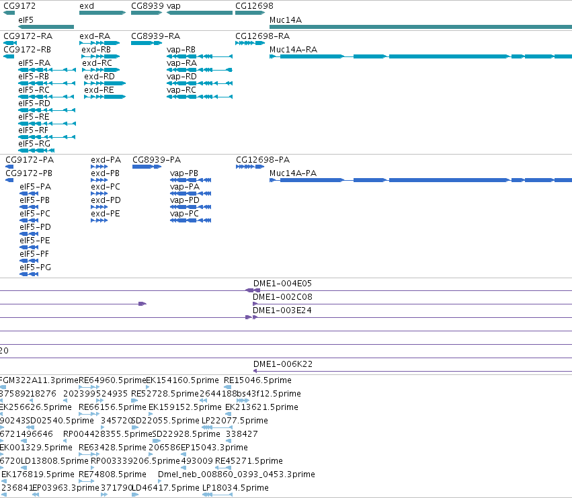This screenshot has height=498, width=572.
Task: Click transcript CG8939-RA
Action: click(x=147, y=43)
